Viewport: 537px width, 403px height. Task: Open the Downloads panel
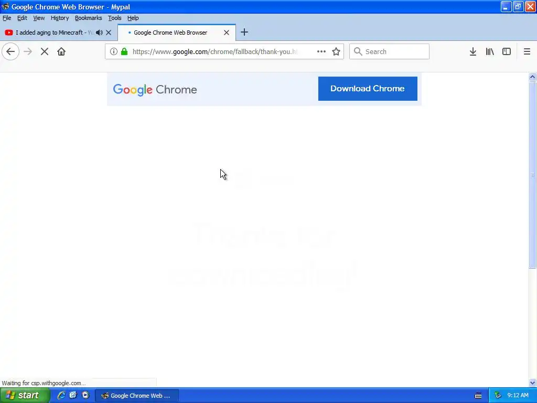tap(473, 51)
